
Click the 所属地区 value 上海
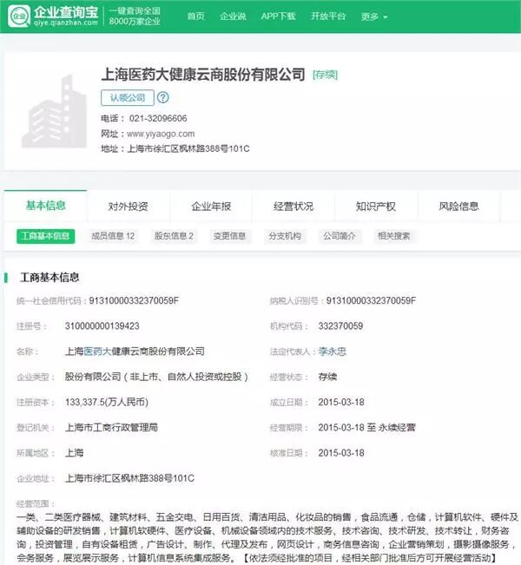(x=75, y=453)
